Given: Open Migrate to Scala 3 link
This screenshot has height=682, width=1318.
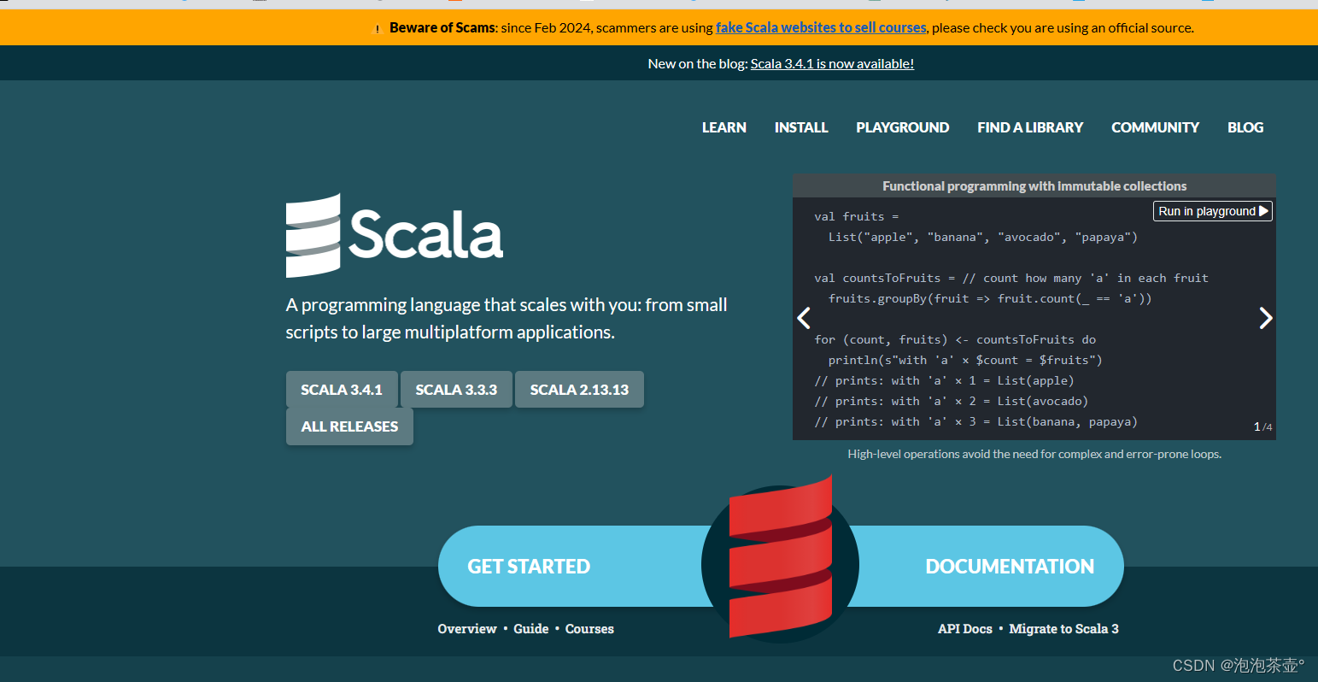Looking at the screenshot, I should click(x=1063, y=629).
